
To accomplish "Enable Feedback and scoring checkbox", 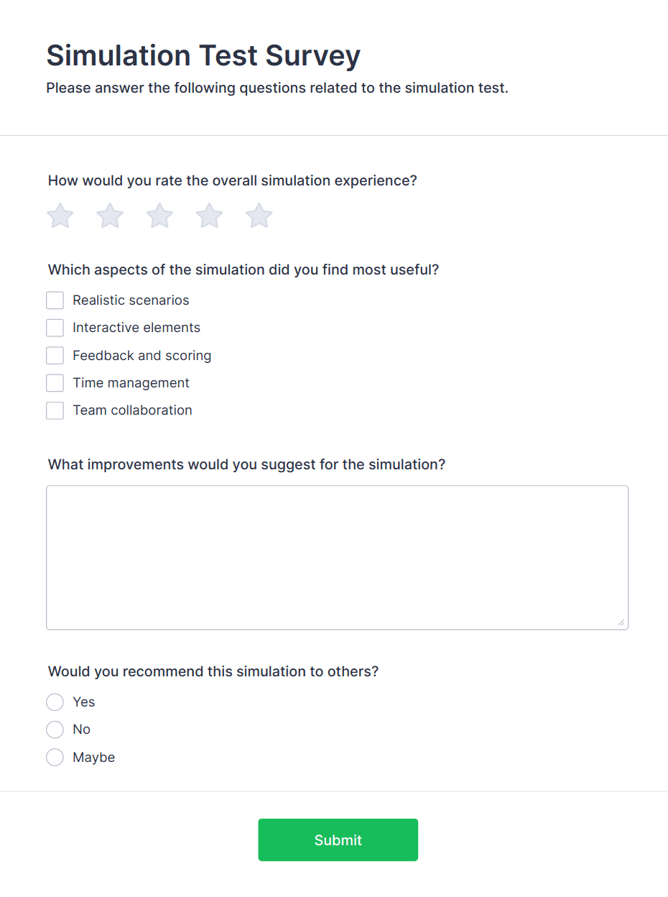I will pyautogui.click(x=55, y=356).
